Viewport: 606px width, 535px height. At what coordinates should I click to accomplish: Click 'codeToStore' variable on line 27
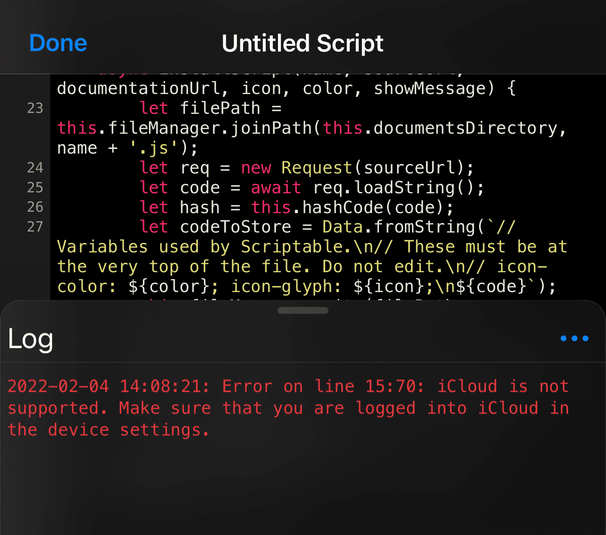coord(236,227)
